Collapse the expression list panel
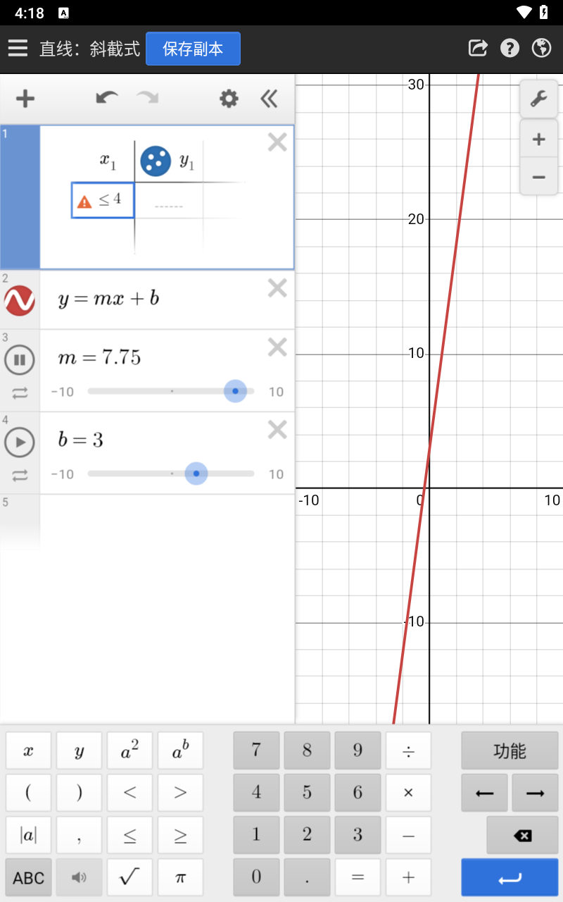This screenshot has height=902, width=563. (x=269, y=99)
